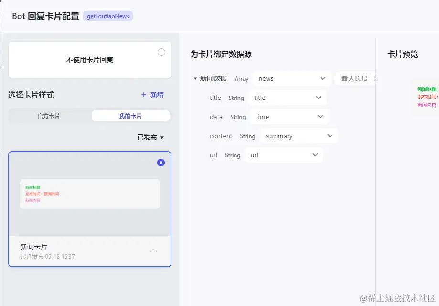Open the summary binding dropdown for content
Image resolution: width=439 pixels, height=306 pixels.
click(x=299, y=136)
